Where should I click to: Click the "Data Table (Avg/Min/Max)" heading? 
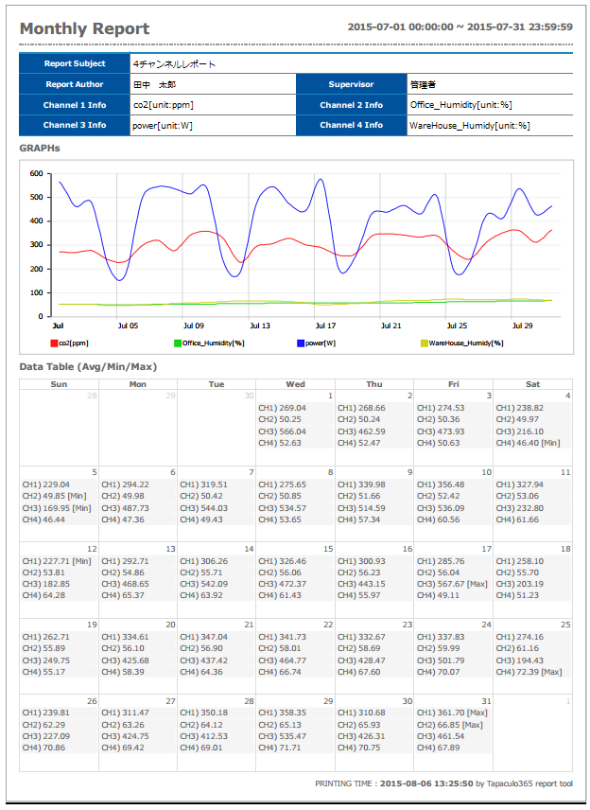[88, 367]
